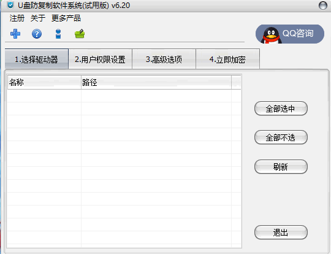Click the 退出 exit button
This screenshot has height=254, width=331.
click(x=281, y=233)
